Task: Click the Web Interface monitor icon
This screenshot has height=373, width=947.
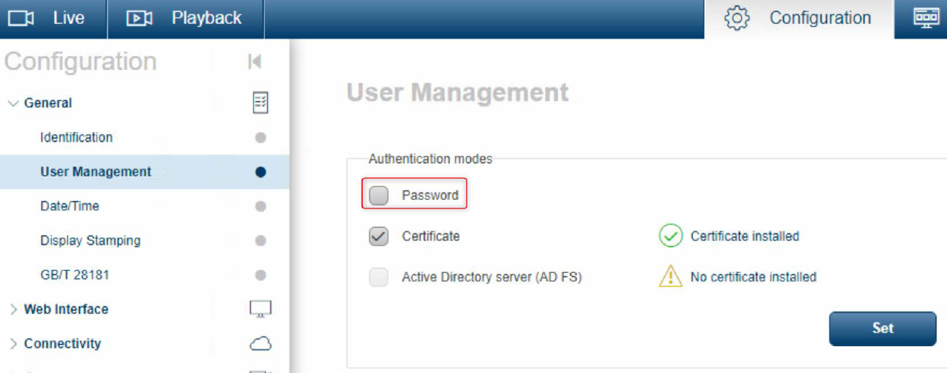Action: point(261,309)
